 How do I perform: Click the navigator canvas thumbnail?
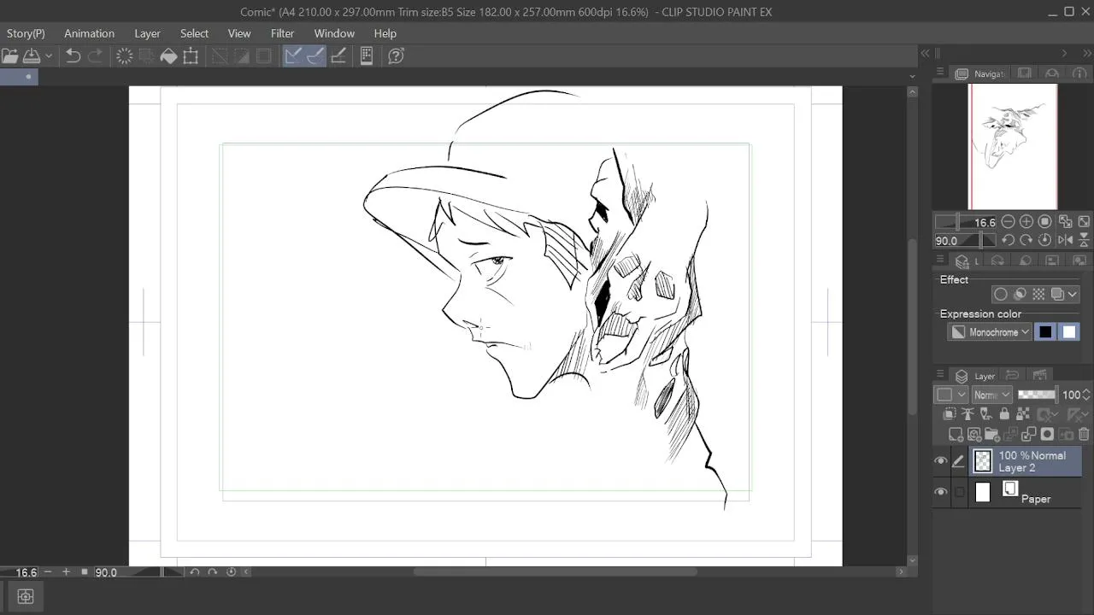click(1014, 146)
